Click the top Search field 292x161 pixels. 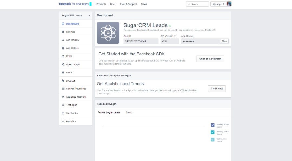tap(197, 4)
